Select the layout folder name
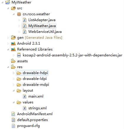124x129 pixels. [28, 91]
